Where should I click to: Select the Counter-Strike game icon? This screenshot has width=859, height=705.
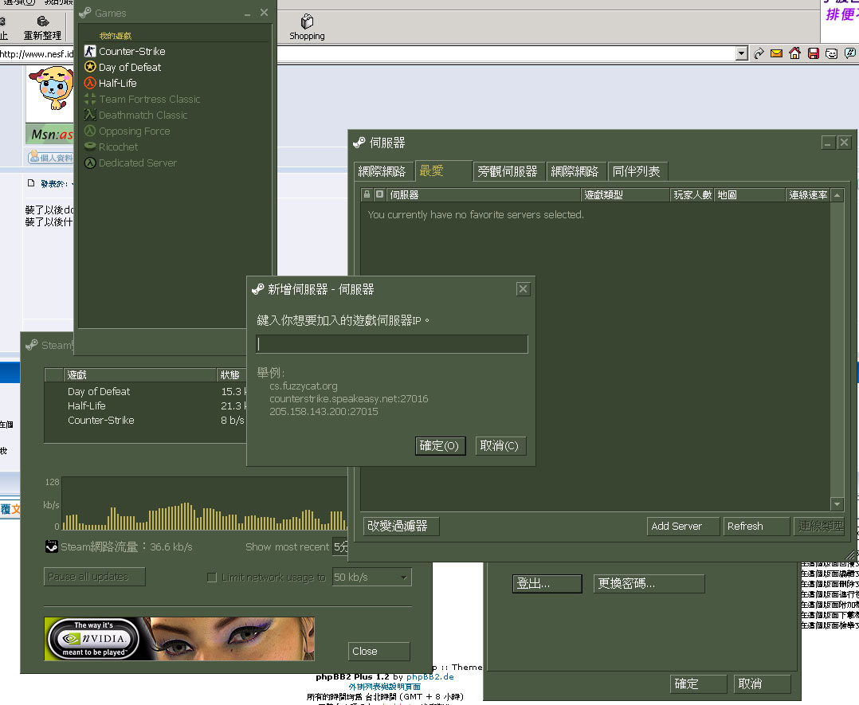coord(90,51)
